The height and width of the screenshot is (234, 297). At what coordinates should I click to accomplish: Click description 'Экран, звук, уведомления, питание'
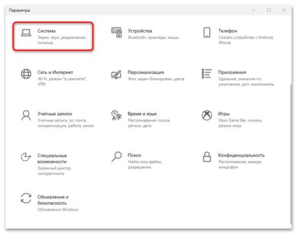[62, 40]
